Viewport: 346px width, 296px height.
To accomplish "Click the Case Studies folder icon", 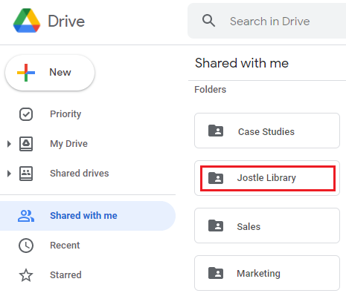I will 216,131.
